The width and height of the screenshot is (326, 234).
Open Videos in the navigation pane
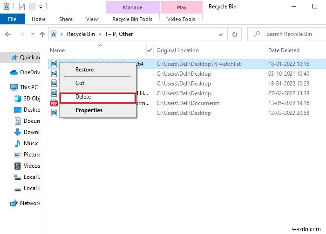click(27, 166)
